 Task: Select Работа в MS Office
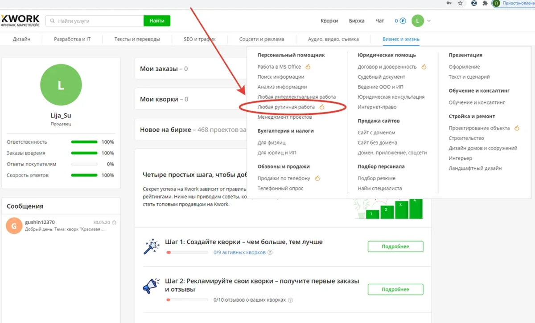280,67
